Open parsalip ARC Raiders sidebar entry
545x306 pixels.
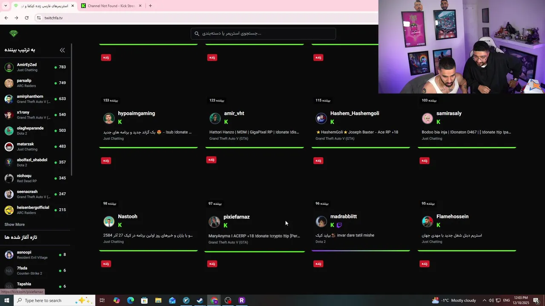coord(35,83)
